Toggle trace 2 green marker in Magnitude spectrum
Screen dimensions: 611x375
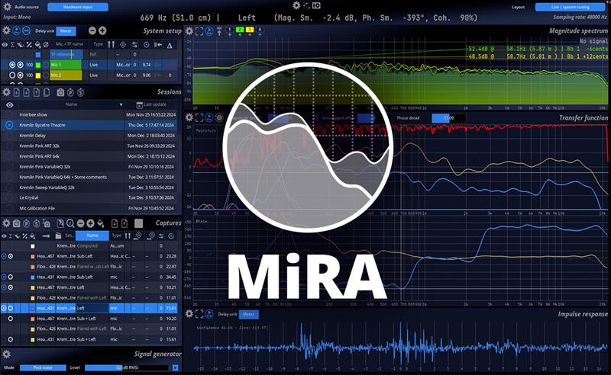coord(240,30)
